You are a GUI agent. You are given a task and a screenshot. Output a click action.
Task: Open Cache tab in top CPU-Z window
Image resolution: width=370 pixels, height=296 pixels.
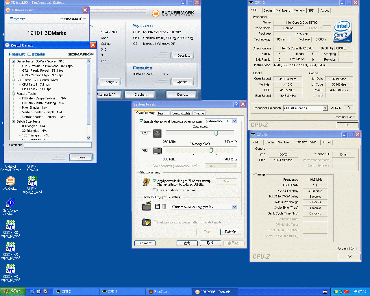[x=268, y=10]
